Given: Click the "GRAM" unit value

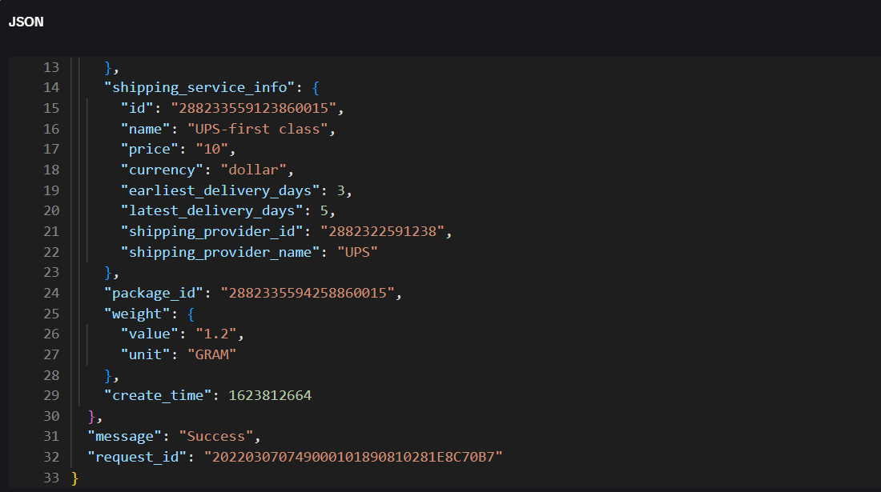Looking at the screenshot, I should (211, 354).
